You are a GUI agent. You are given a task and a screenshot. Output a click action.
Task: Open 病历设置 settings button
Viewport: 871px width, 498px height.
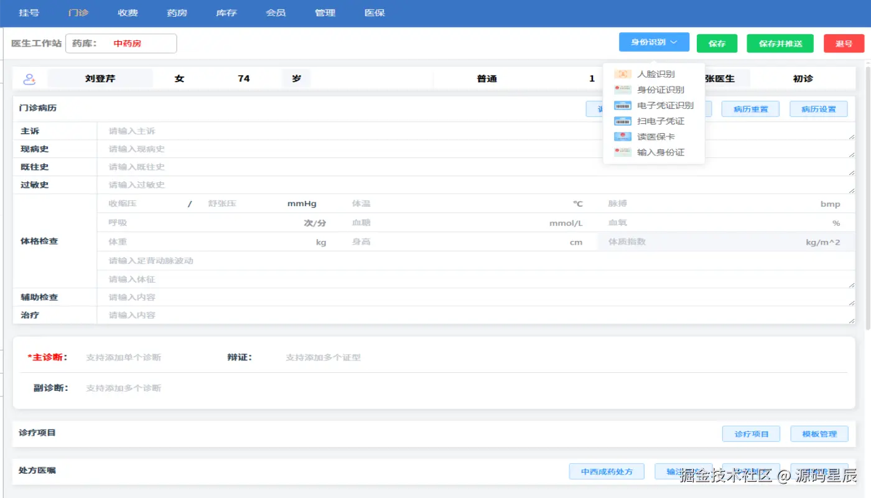pos(819,109)
